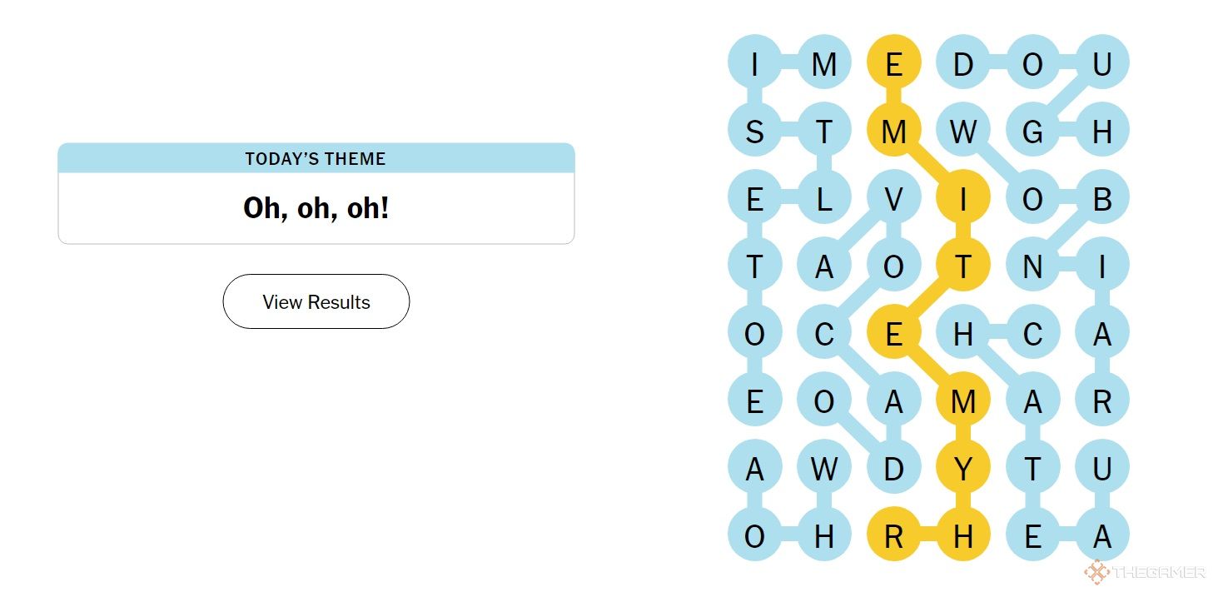Choose the blue letter V tile
This screenshot has height=602, width=1223.
(893, 199)
